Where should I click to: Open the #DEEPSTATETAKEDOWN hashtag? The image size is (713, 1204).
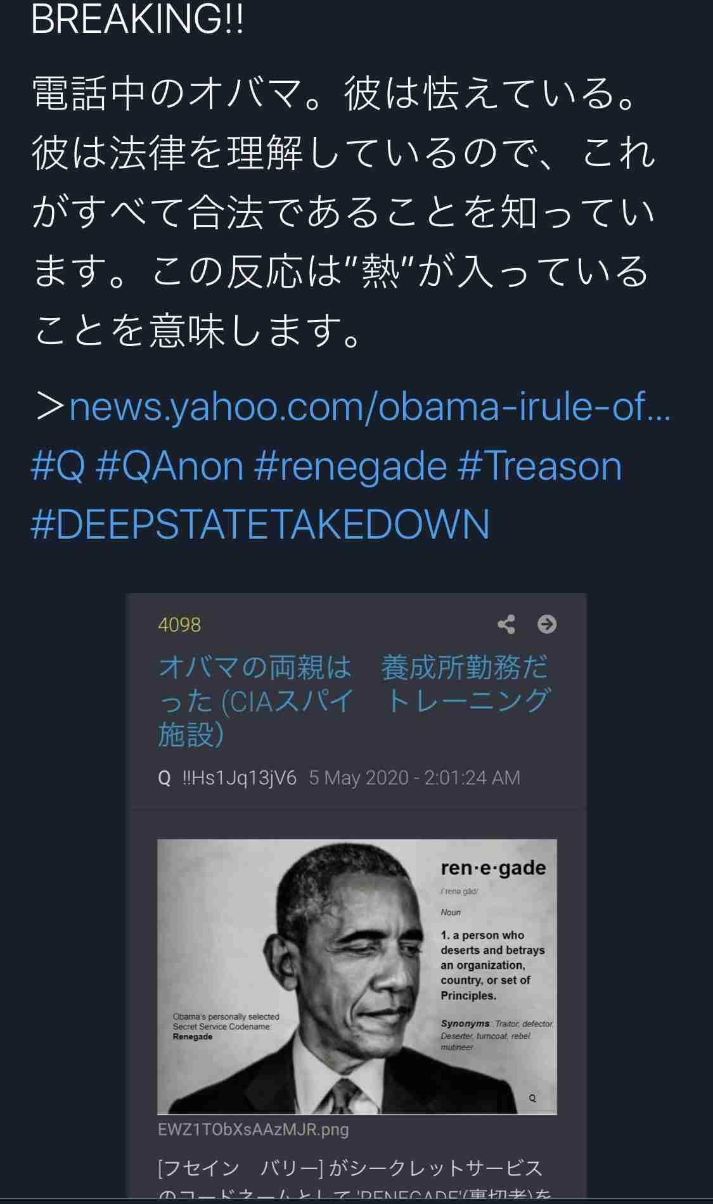point(260,525)
